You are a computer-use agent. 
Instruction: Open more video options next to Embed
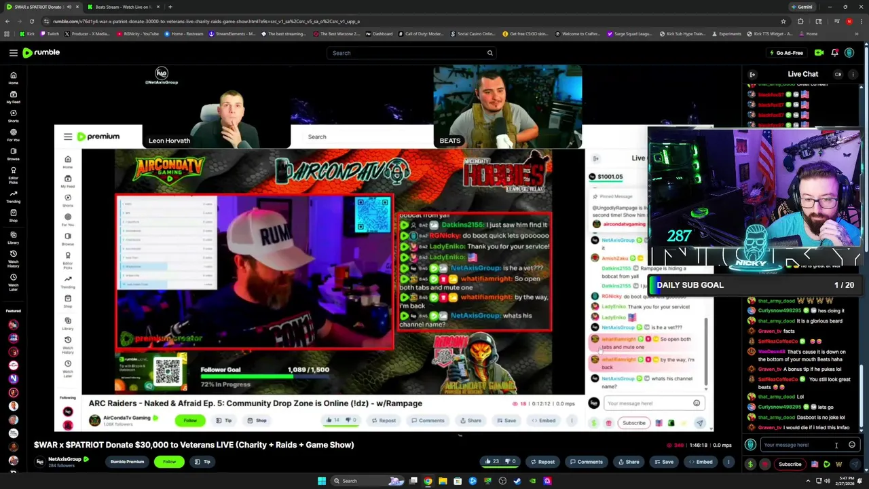(x=728, y=462)
